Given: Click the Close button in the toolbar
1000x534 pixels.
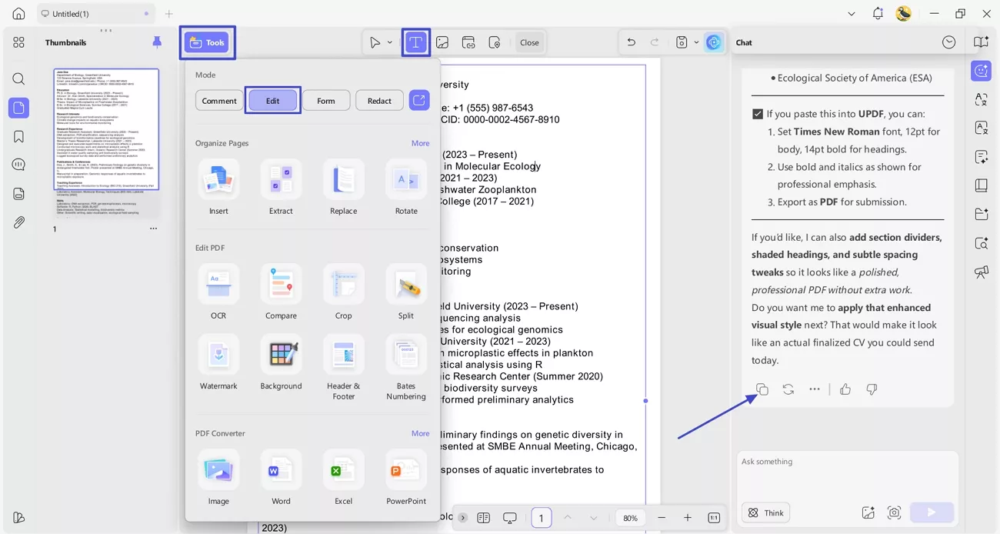Looking at the screenshot, I should (x=529, y=42).
